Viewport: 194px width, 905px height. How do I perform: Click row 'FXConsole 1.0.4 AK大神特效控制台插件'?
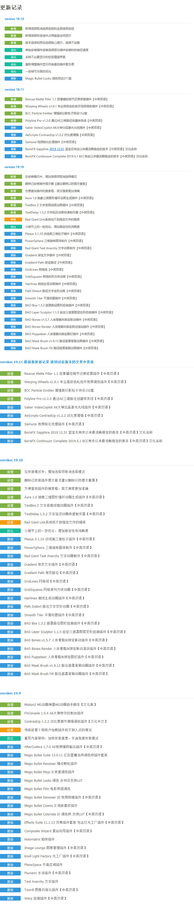click(54, 713)
